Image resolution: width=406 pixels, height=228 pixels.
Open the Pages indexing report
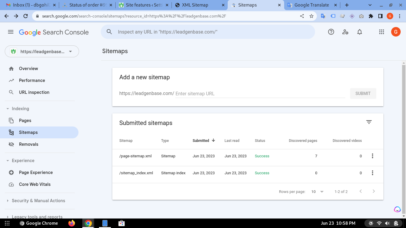click(x=39, y=121)
